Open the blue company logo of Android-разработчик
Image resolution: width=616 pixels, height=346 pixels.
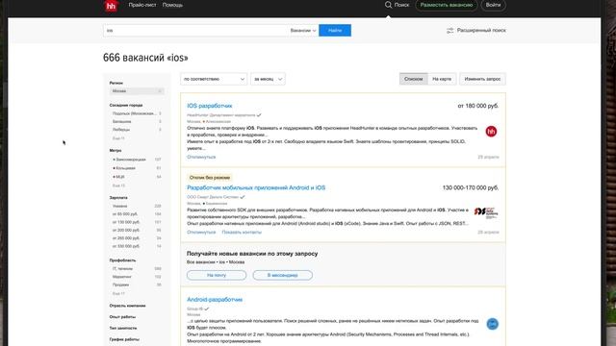[492, 324]
